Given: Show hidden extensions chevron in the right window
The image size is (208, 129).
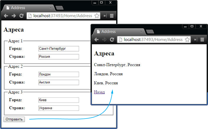Looking at the screenshot, I should [x=195, y=40].
